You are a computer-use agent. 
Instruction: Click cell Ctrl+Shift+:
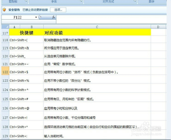tap(26, 134)
